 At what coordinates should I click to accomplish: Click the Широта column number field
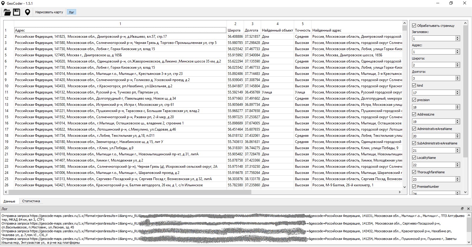click(x=434, y=65)
